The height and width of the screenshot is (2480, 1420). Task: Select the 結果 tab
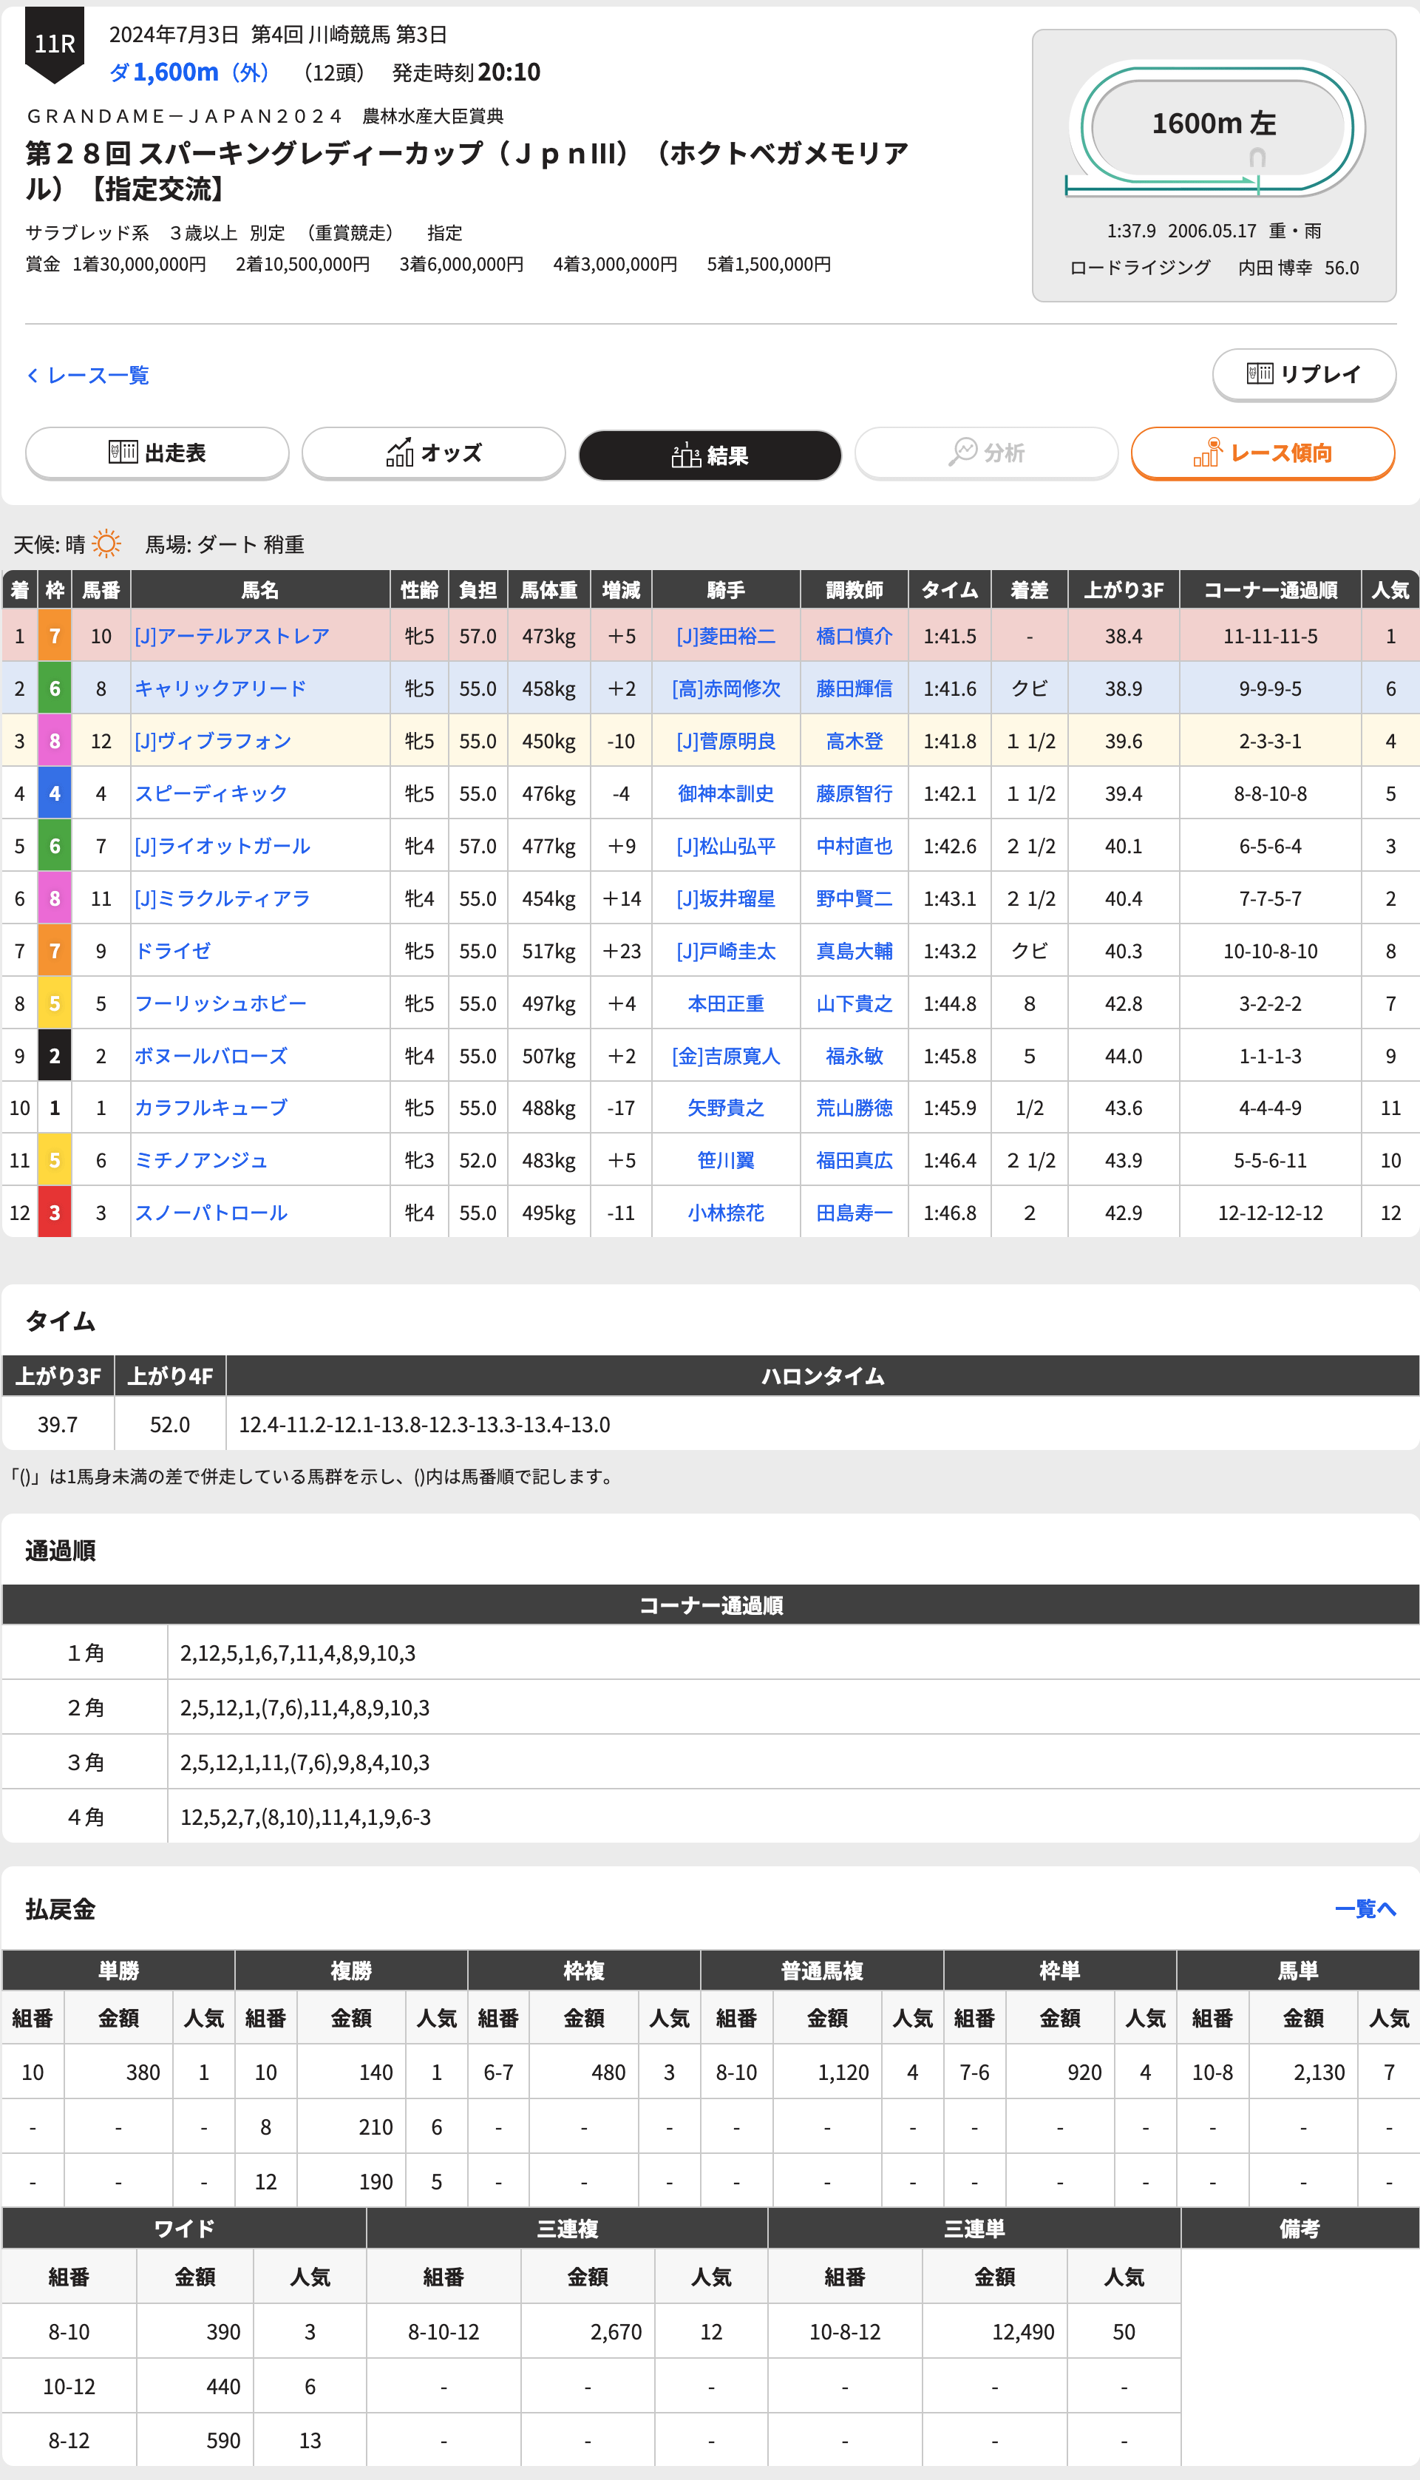point(710,455)
